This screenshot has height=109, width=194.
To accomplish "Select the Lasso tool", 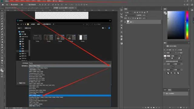I will pos(2,16).
